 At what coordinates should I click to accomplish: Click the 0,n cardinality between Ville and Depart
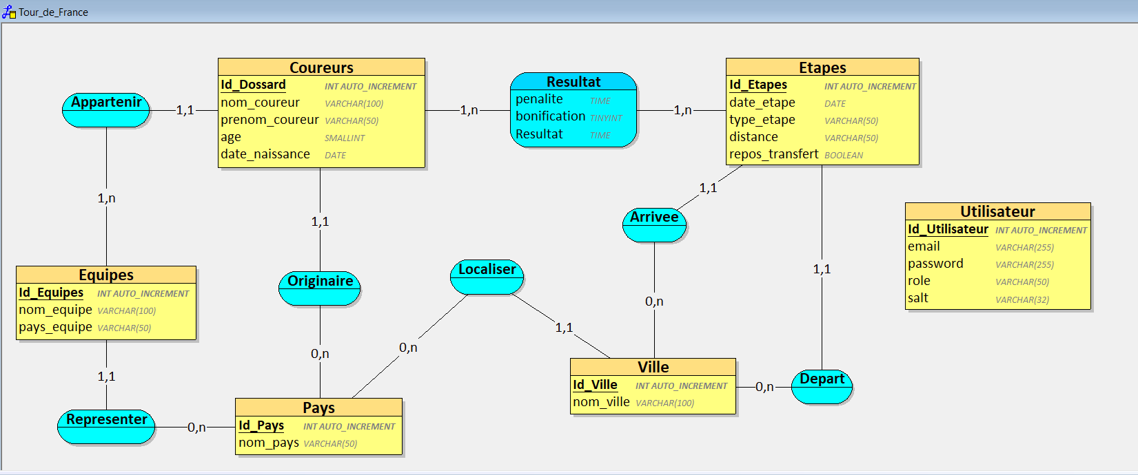764,387
